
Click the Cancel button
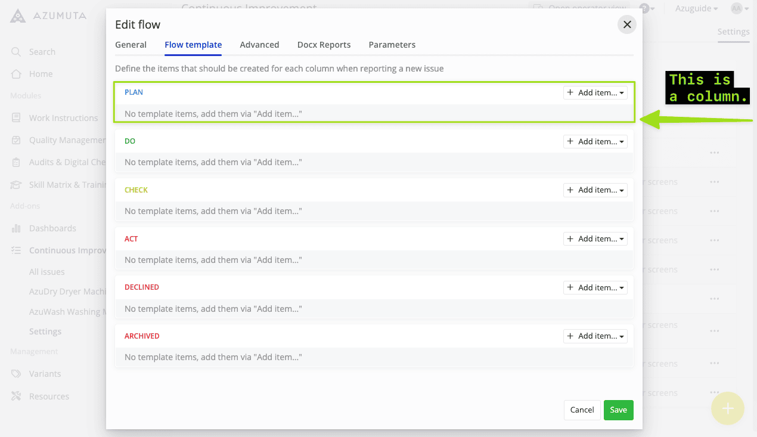tap(582, 410)
